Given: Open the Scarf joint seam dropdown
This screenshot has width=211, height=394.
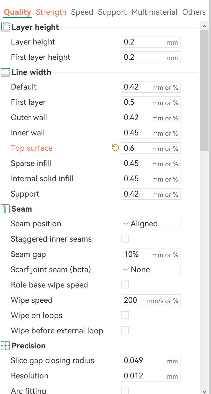Looking at the screenshot, I should (x=151, y=270).
